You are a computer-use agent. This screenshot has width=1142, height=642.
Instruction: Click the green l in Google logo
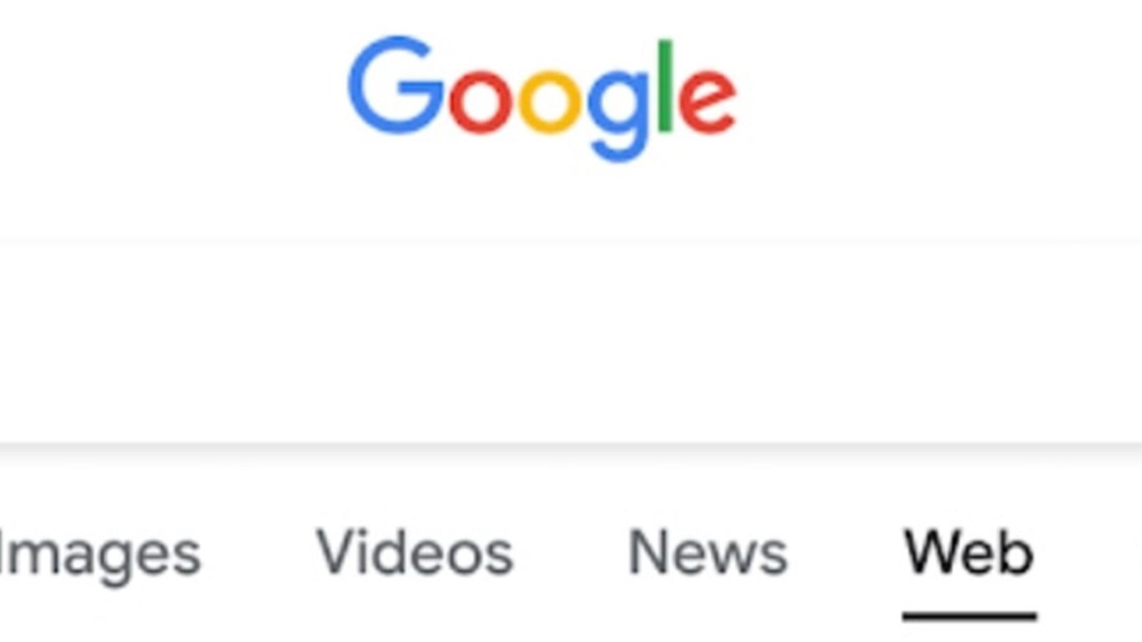click(665, 86)
